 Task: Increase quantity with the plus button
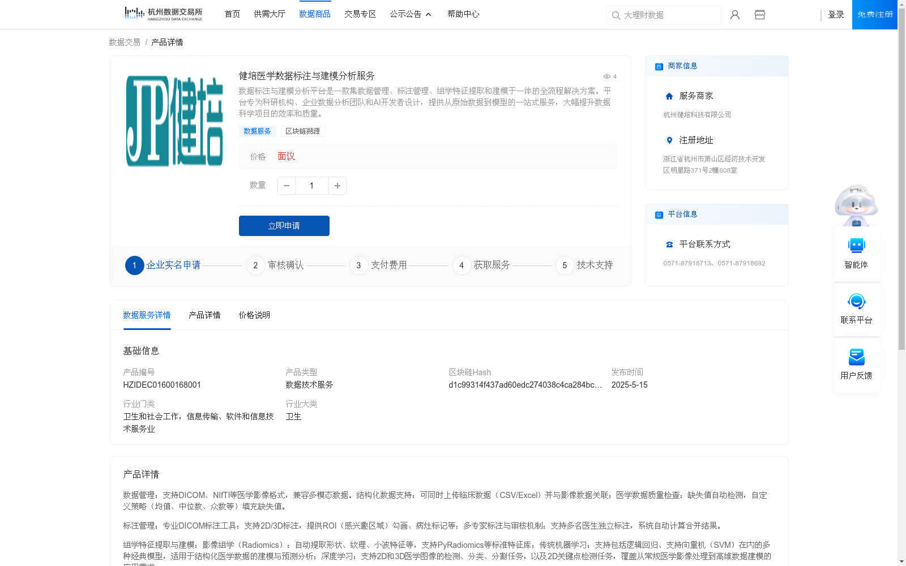tap(337, 186)
